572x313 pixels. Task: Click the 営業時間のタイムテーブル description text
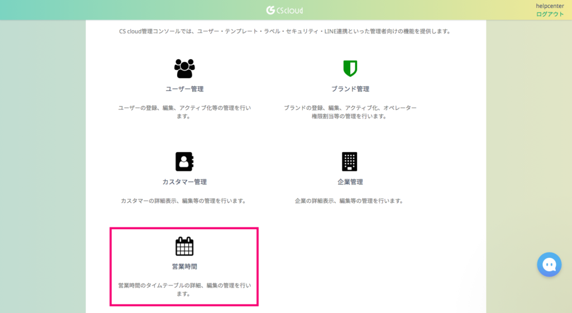184,290
